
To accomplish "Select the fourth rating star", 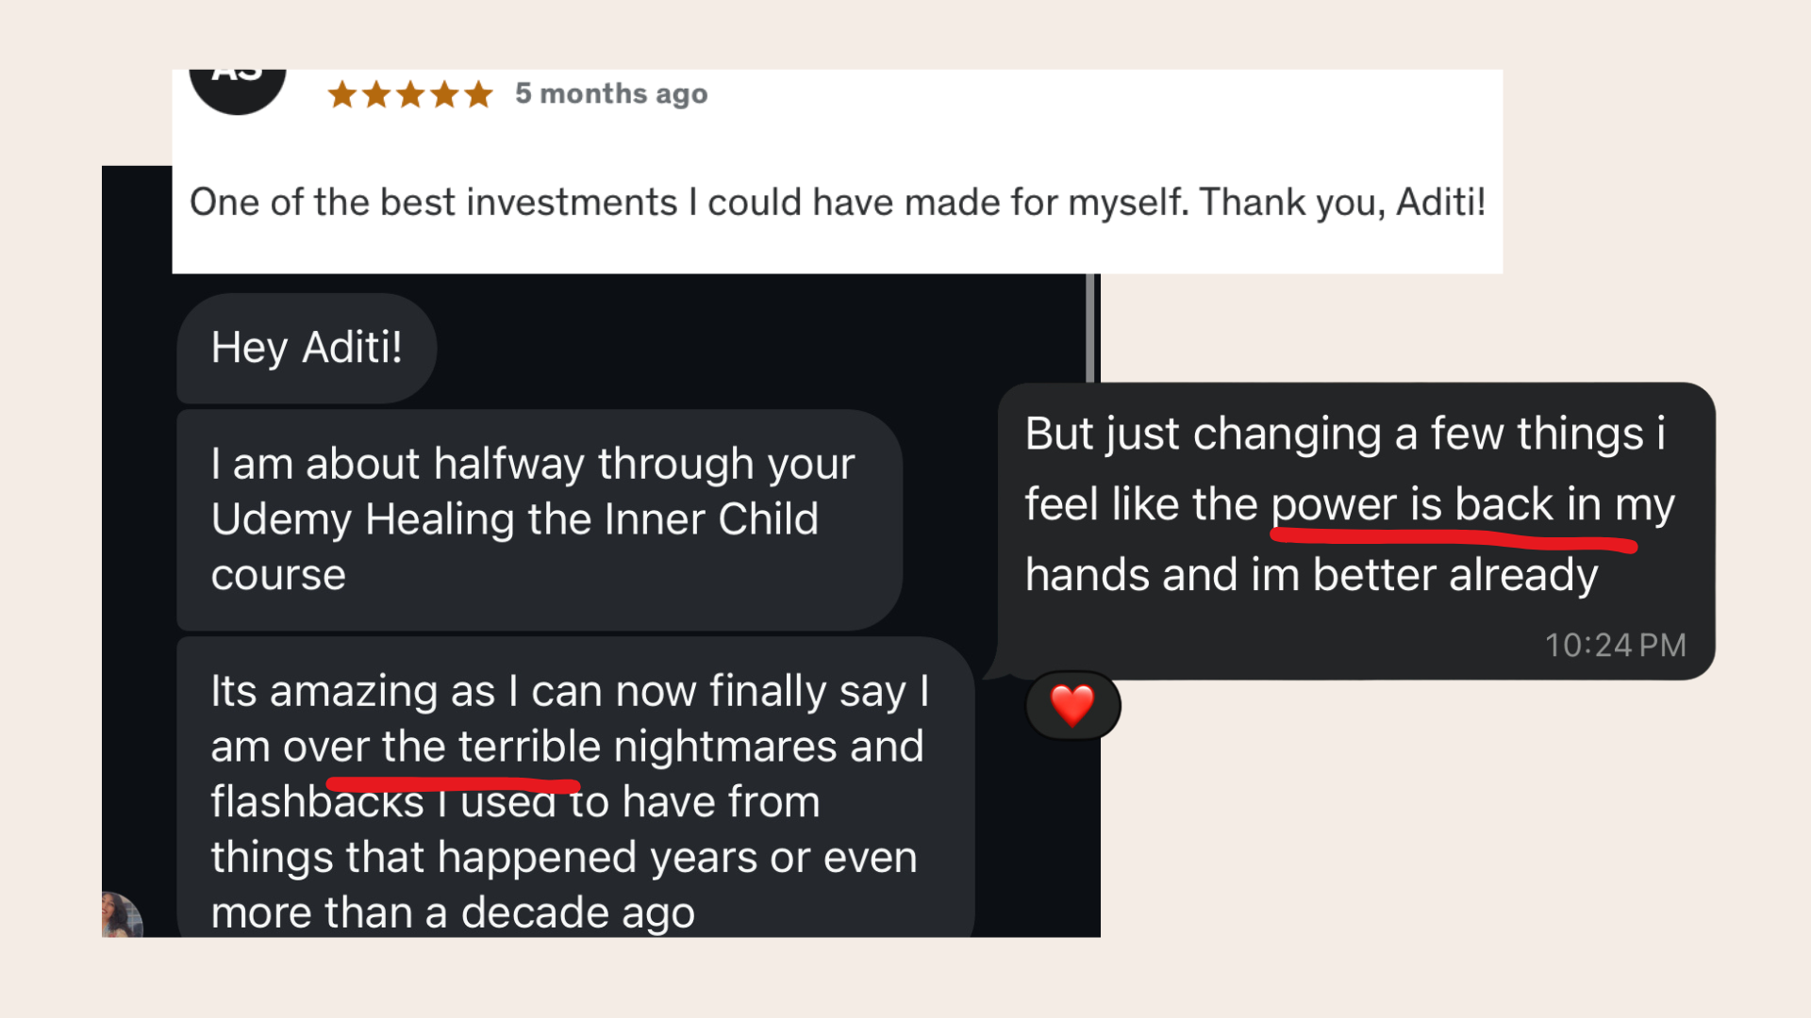I will click(444, 94).
